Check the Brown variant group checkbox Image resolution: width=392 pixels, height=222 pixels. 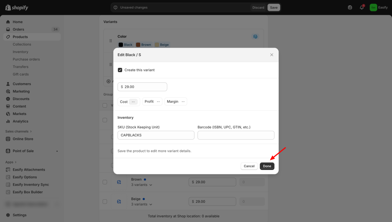click(x=105, y=182)
